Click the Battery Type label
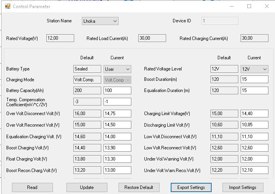The image size is (275, 194). [x=18, y=69]
